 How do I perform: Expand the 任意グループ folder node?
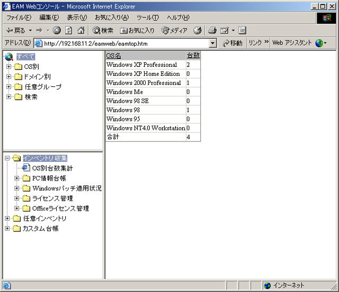click(x=8, y=87)
